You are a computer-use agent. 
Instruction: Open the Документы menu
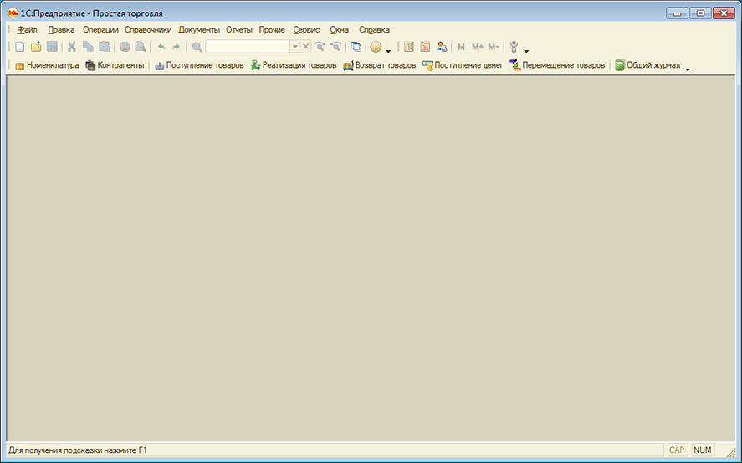(x=198, y=29)
